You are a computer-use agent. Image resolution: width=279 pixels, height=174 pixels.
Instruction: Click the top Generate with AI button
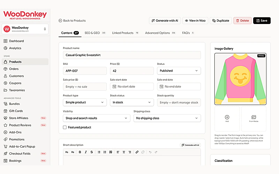tap(165, 21)
